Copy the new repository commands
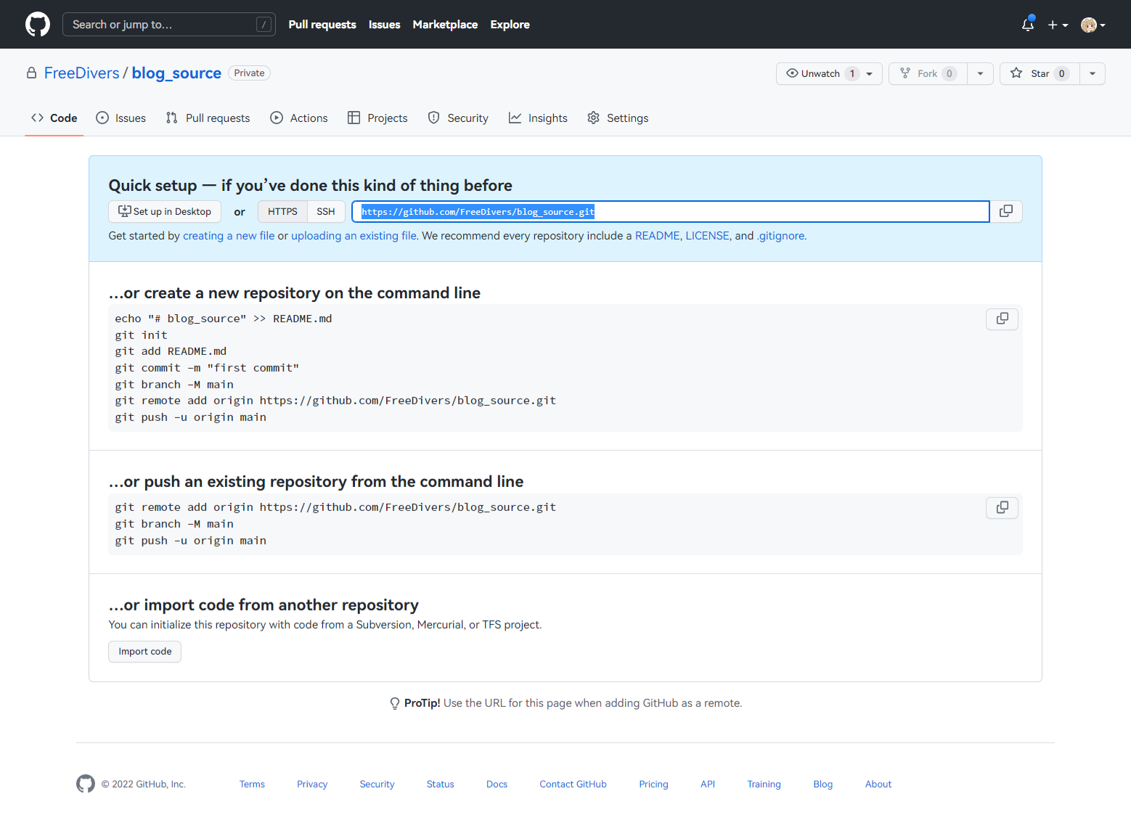The image size is (1131, 831). click(1002, 319)
